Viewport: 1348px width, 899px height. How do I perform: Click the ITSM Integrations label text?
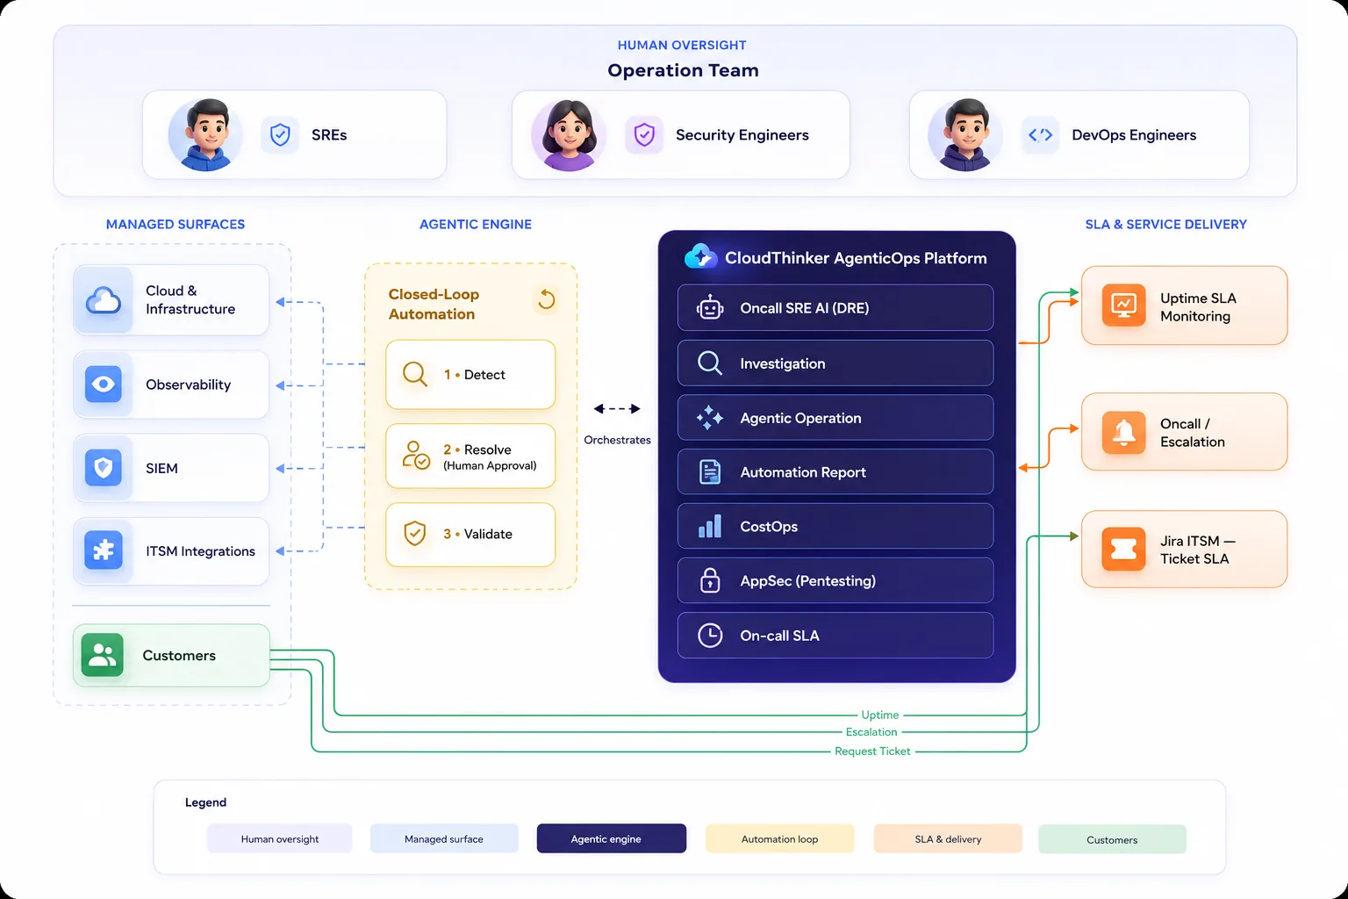(200, 551)
